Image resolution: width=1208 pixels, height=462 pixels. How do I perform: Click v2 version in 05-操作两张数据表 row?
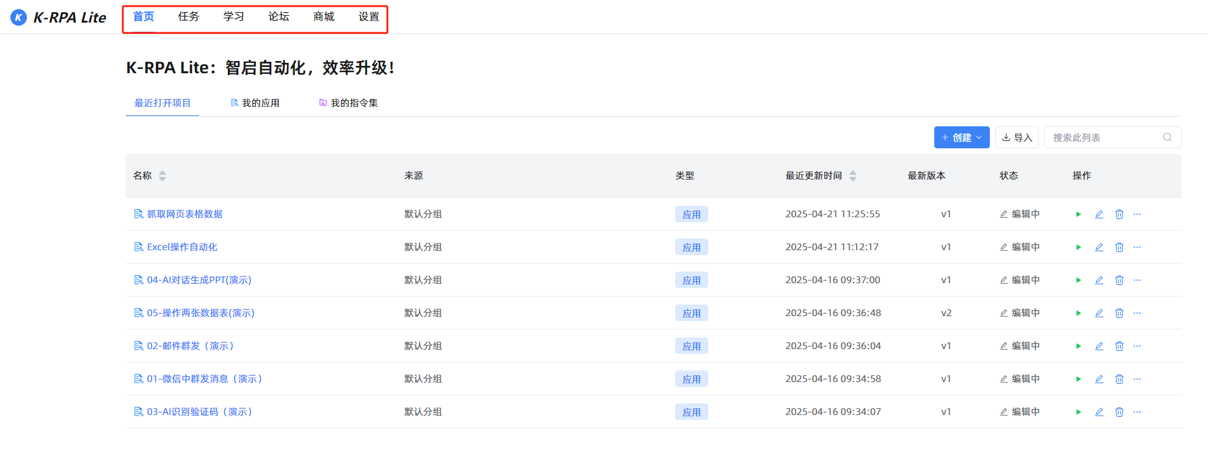tap(946, 313)
